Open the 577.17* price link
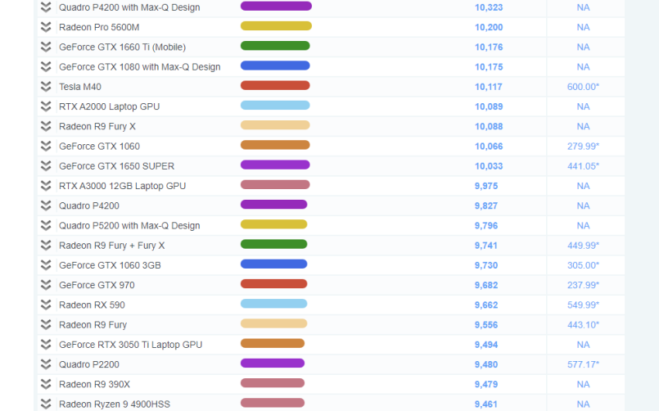This screenshot has height=411, width=659. point(583,364)
